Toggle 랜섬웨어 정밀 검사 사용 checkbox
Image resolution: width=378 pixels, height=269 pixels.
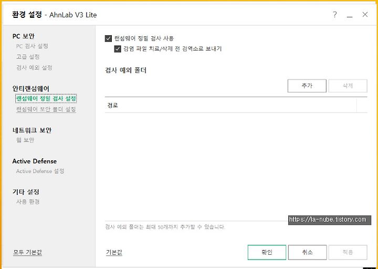pos(108,38)
